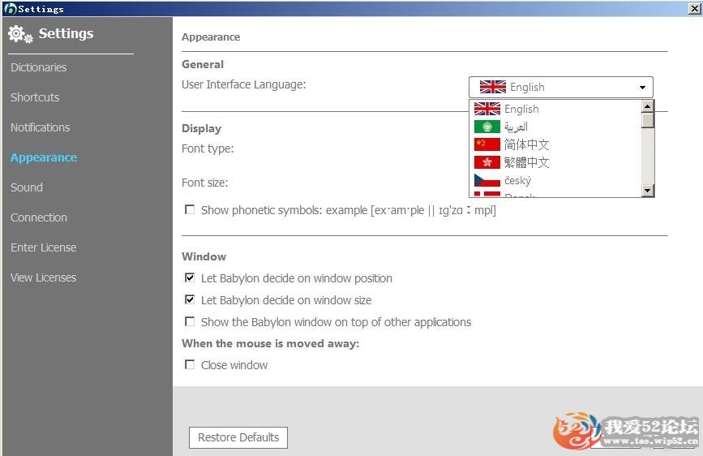Click the UK flag icon in the list
703x456 pixels.
[487, 109]
